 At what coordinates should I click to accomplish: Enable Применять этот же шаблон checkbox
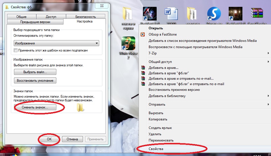pos(15,50)
